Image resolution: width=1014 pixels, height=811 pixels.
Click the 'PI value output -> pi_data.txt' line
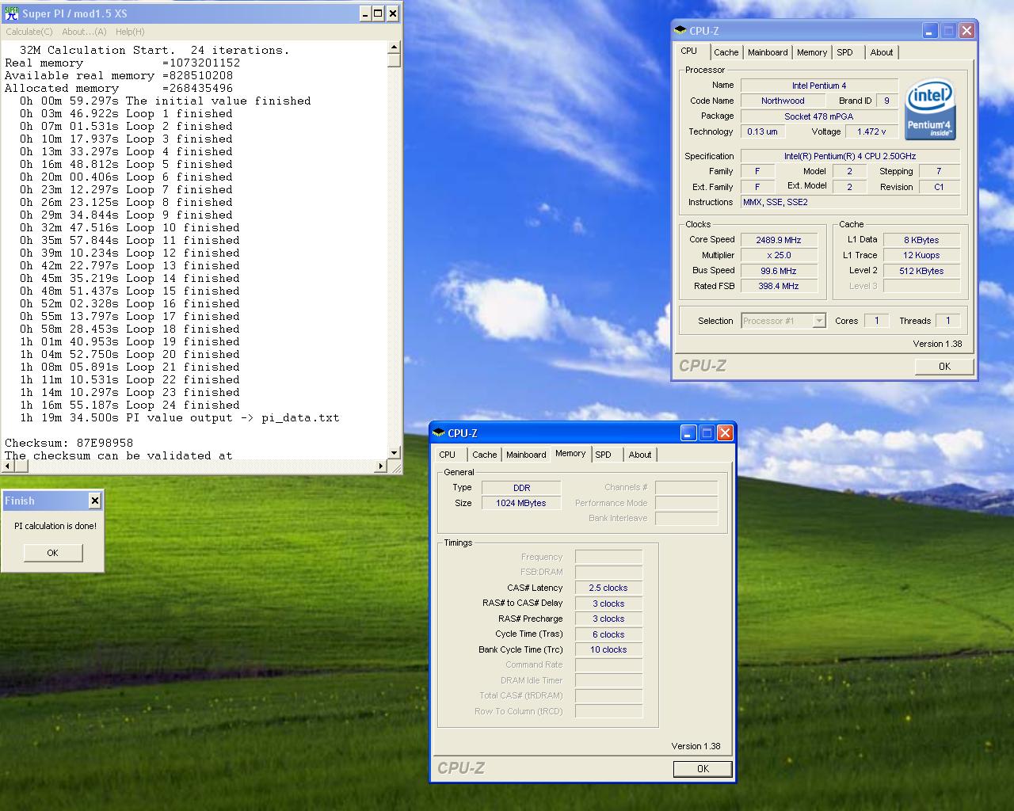pyautogui.click(x=179, y=418)
